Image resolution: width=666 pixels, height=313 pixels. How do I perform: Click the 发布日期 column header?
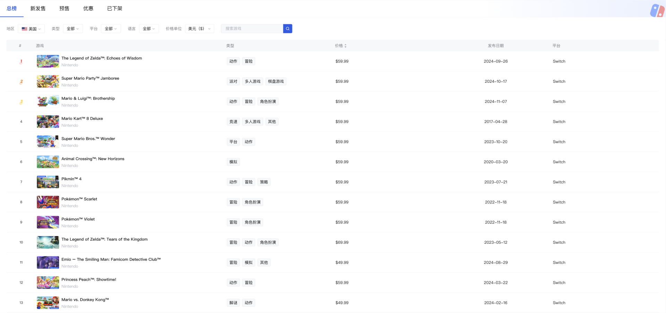coord(496,46)
